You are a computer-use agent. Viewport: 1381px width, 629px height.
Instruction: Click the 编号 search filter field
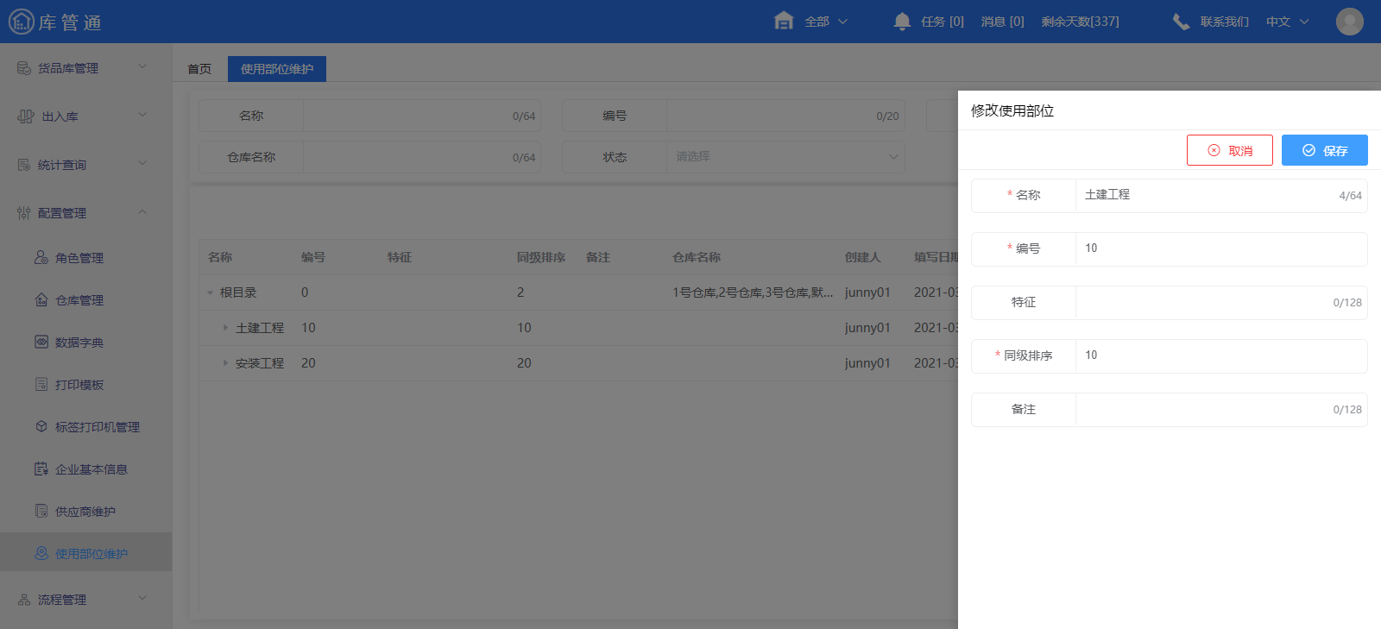tap(785, 116)
